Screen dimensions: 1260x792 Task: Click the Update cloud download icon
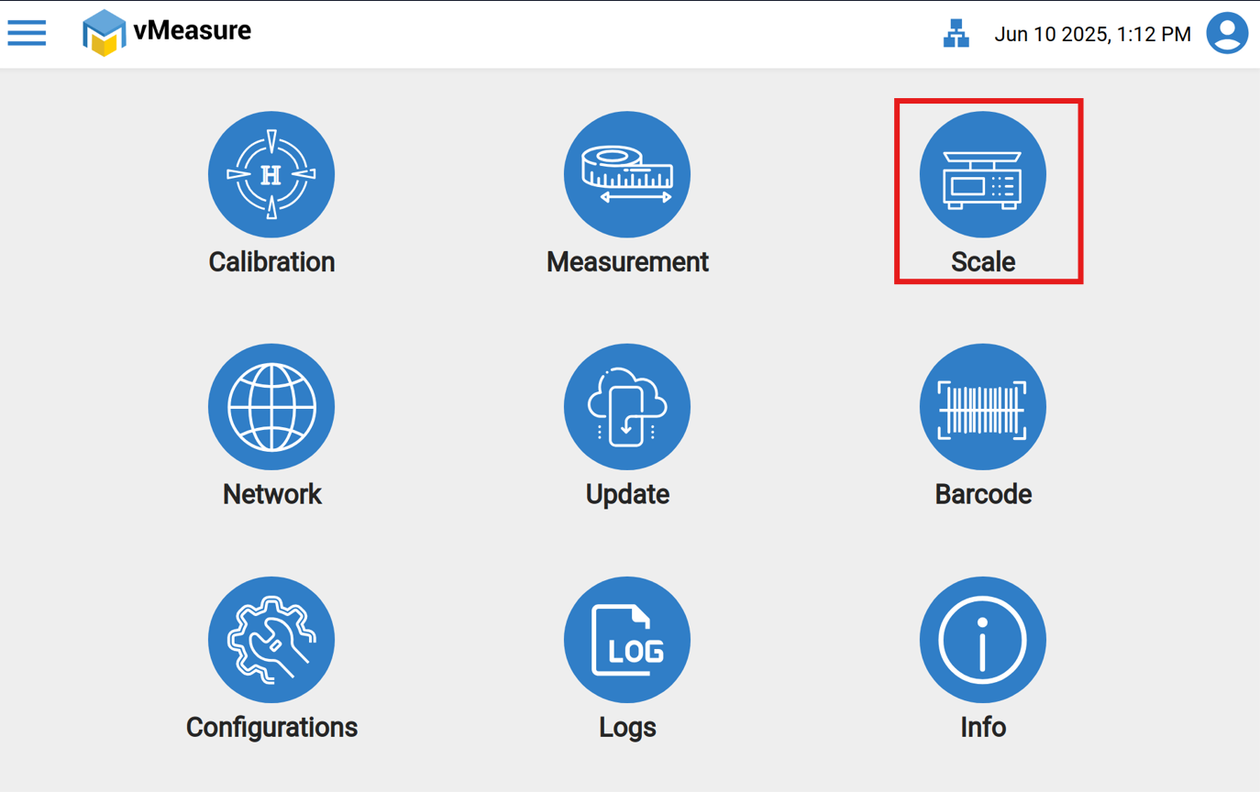coord(627,407)
